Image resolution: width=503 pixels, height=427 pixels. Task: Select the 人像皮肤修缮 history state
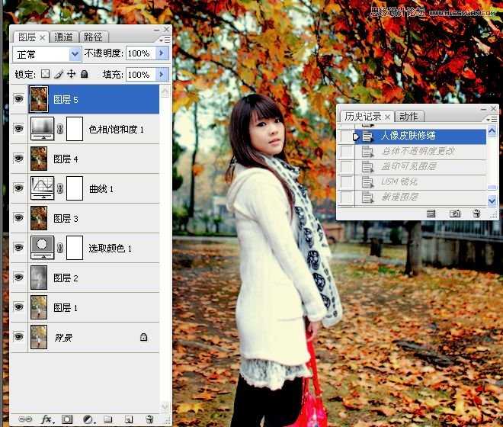pos(421,136)
